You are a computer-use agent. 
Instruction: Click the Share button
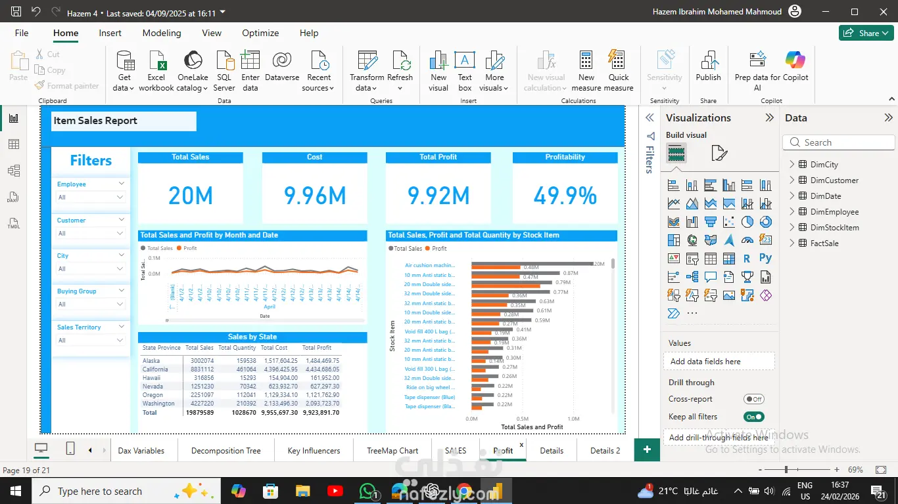pos(866,33)
